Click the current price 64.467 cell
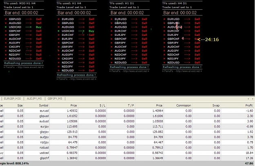Image resolution: width=255 pixels, height=166 pixels. [x=158, y=142]
